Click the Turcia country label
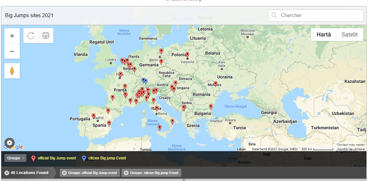Viewport: 368px width, 181px height. coord(240,128)
